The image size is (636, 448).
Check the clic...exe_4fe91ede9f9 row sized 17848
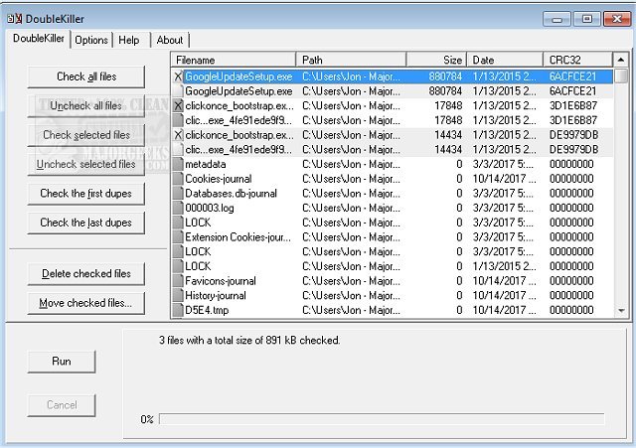tap(178, 120)
